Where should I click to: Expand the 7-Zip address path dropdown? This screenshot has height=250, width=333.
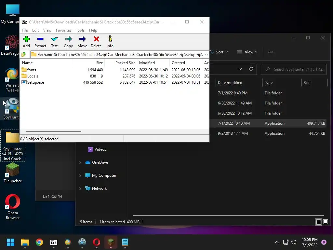[x=206, y=55]
